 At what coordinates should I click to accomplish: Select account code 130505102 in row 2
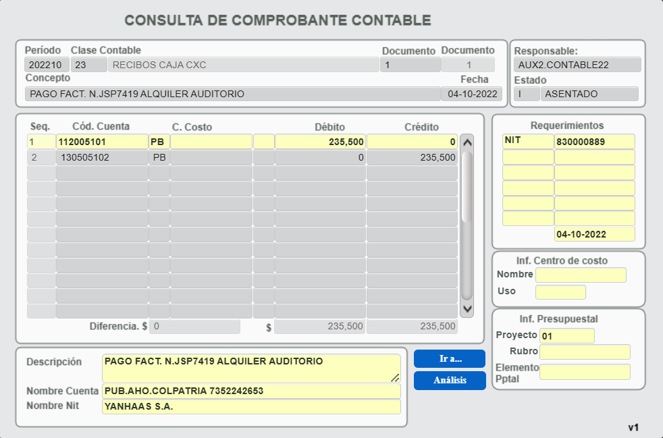pos(102,158)
